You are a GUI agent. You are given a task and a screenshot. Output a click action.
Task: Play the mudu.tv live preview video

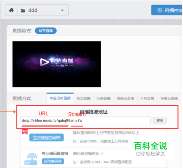tap(57, 64)
